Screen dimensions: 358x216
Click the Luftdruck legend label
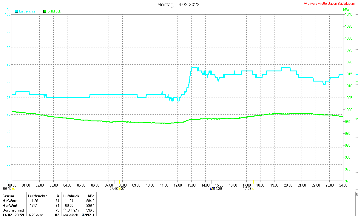click(x=54, y=11)
